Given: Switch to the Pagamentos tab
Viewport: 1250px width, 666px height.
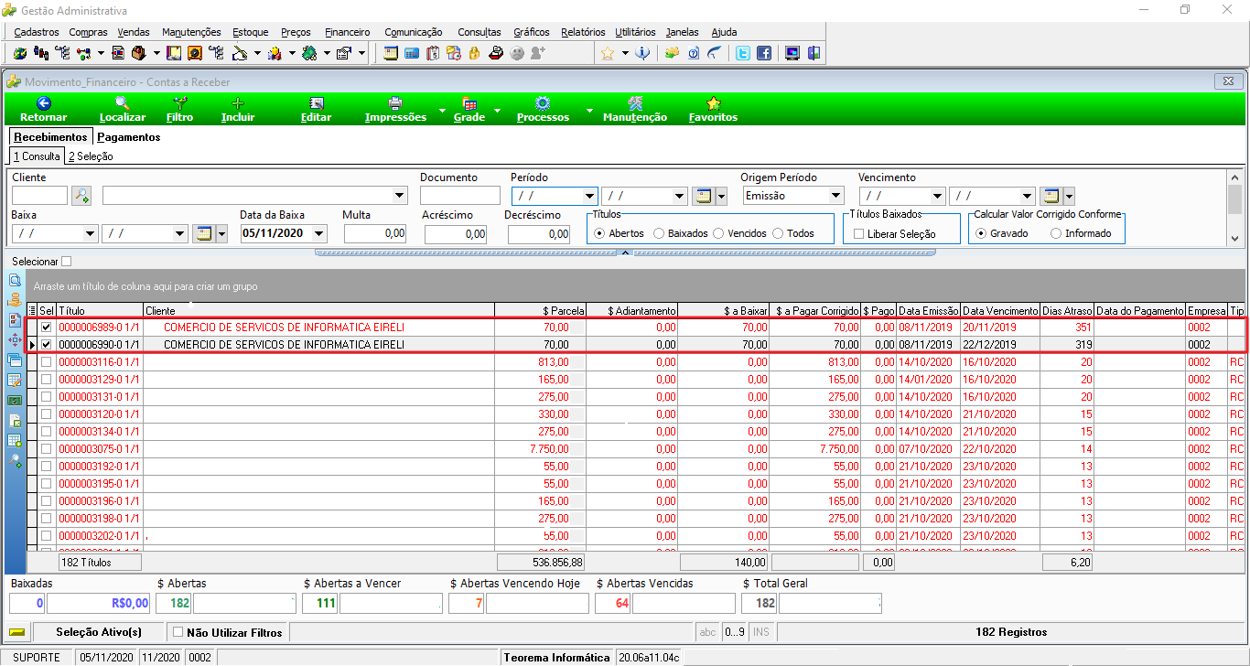Looking at the screenshot, I should coord(129,137).
